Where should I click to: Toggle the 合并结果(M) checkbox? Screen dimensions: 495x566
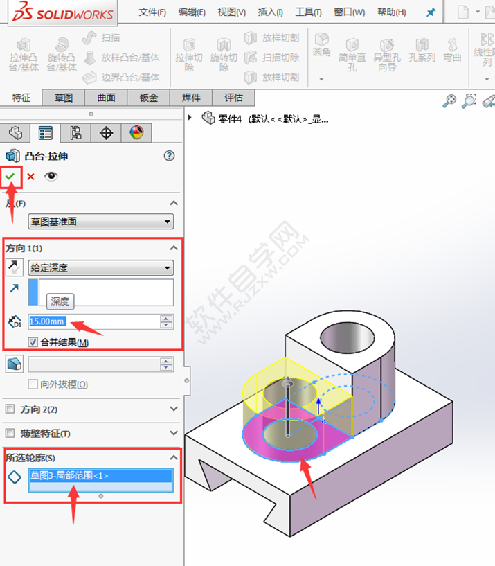pyautogui.click(x=33, y=342)
